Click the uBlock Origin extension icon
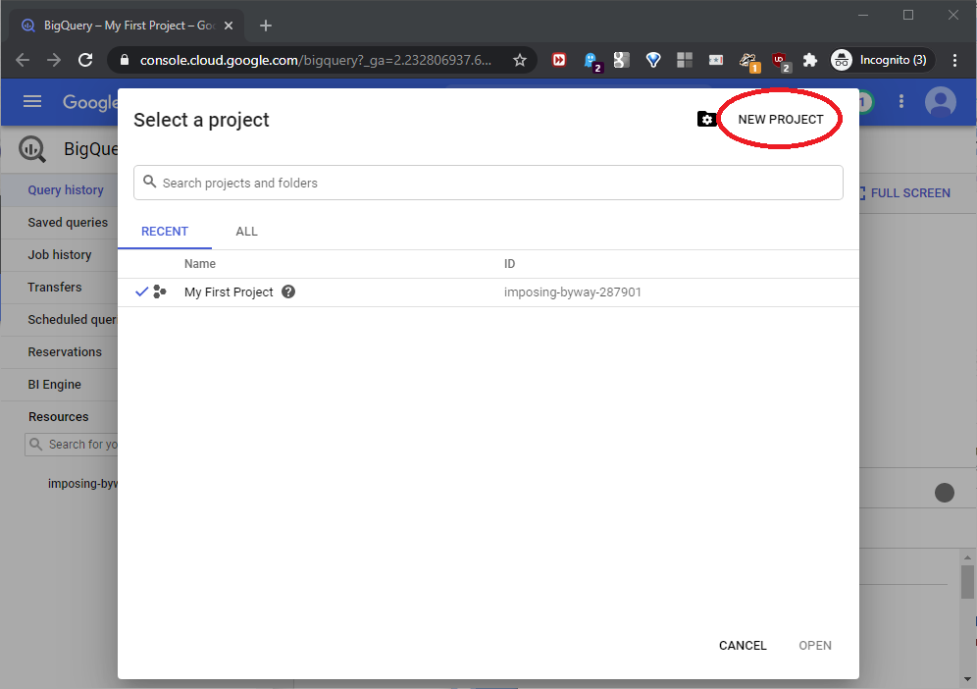The height and width of the screenshot is (689, 977). (780, 61)
